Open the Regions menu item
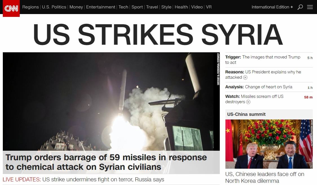The width and height of the screenshot is (317, 185). click(x=30, y=7)
